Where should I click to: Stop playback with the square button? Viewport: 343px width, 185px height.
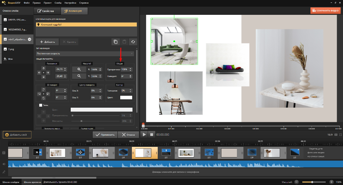[x=152, y=135]
